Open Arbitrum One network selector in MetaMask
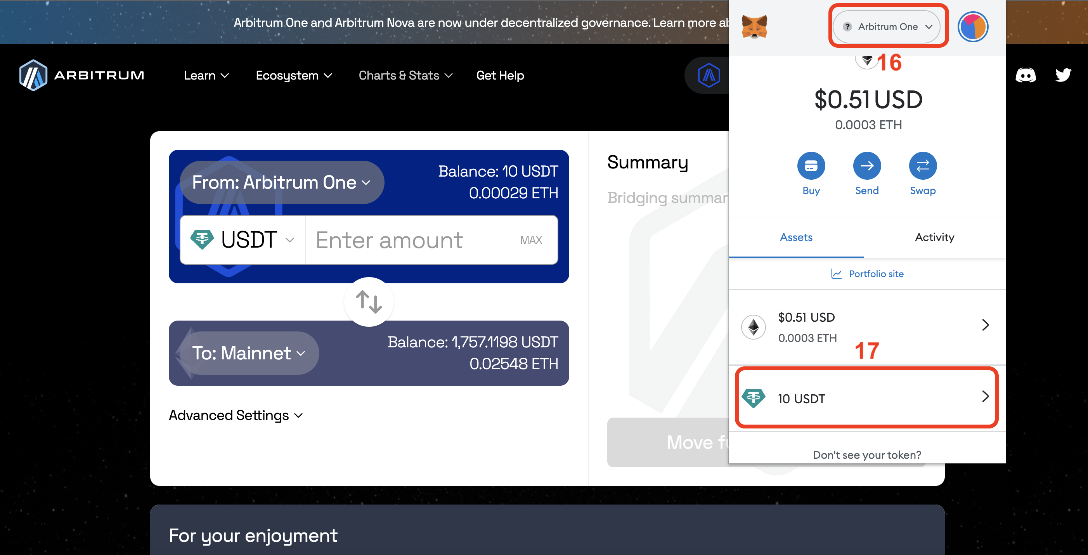Image resolution: width=1088 pixels, height=555 pixels. click(886, 27)
